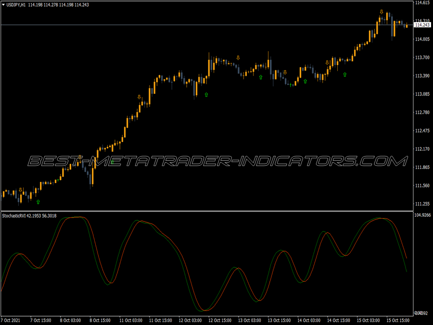Click the lowest green buy arrow near 7 Oct 15:00
This screenshot has height=325, width=433.
coord(38,202)
